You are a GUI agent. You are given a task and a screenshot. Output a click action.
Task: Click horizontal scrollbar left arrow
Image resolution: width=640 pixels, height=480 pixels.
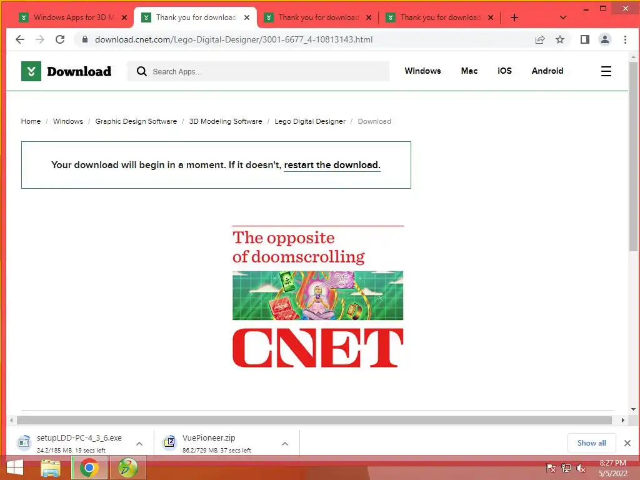(x=11, y=420)
